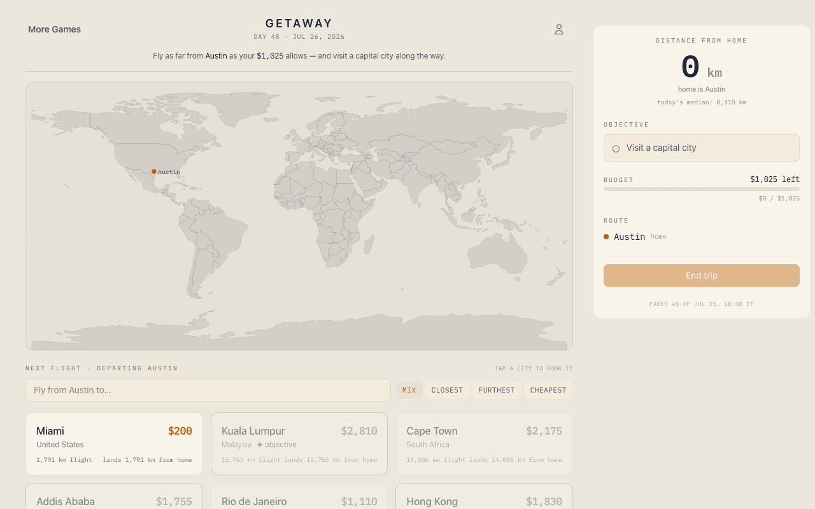Choose the Cape Town flight card

pyautogui.click(x=484, y=443)
